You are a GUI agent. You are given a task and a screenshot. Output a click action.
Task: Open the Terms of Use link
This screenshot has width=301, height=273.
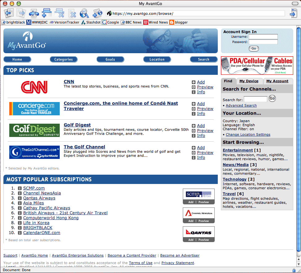(x=140, y=263)
